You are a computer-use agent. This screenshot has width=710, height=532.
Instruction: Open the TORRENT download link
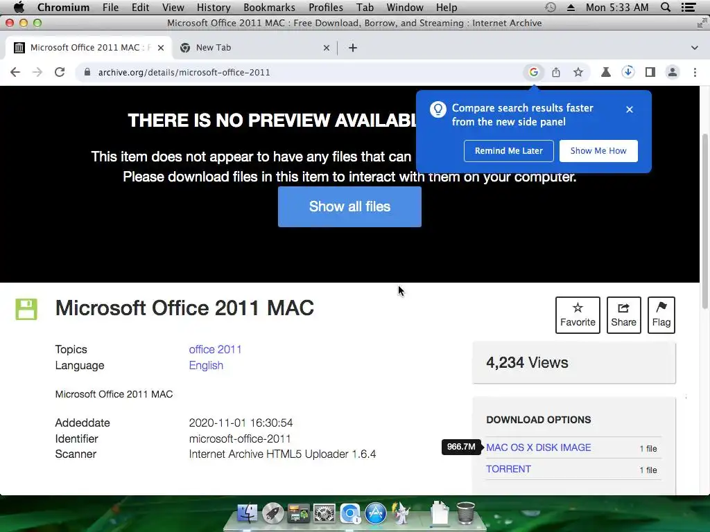[508, 469]
